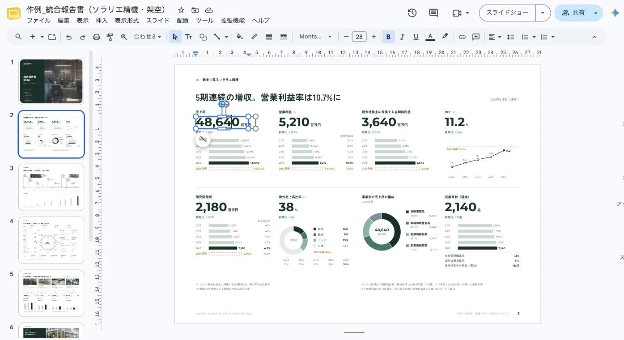
Task: Open version history clock icon
Action: click(412, 13)
